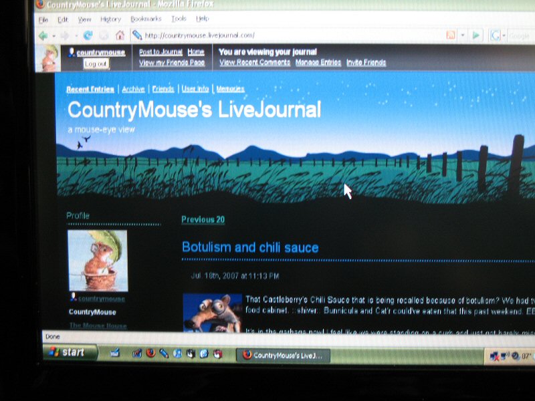Click the green Go arrow next to the address bar
Image resolution: width=535 pixels, height=401 pixels.
coord(476,35)
